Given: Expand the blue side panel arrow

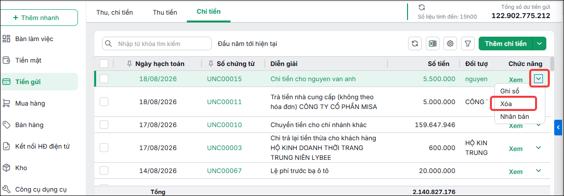Looking at the screenshot, I should pyautogui.click(x=558, y=127).
